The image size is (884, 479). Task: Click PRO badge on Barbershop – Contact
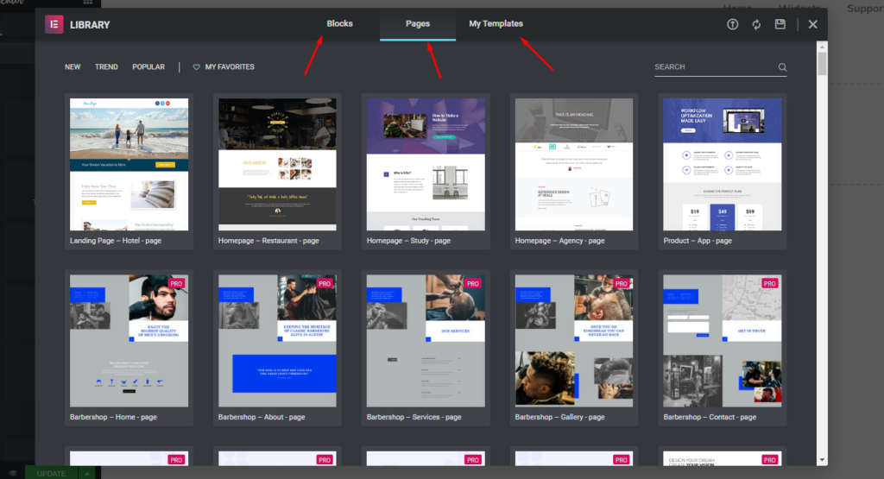769,283
